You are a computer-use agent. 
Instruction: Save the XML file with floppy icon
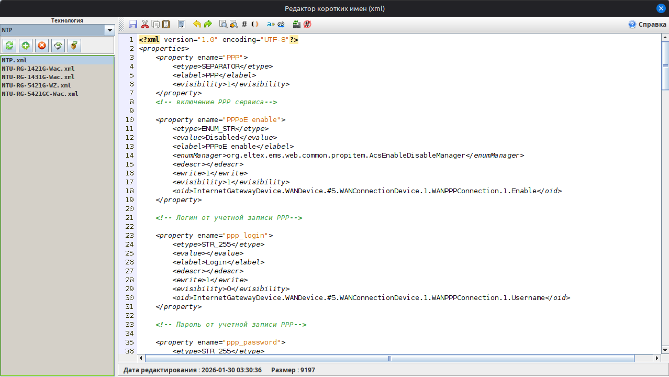pos(133,24)
